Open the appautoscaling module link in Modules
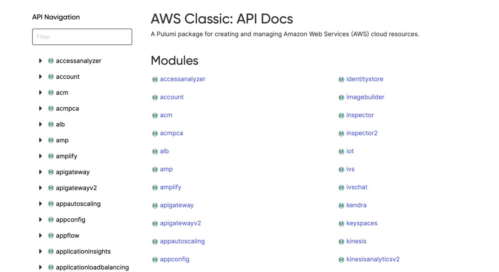 (x=182, y=241)
